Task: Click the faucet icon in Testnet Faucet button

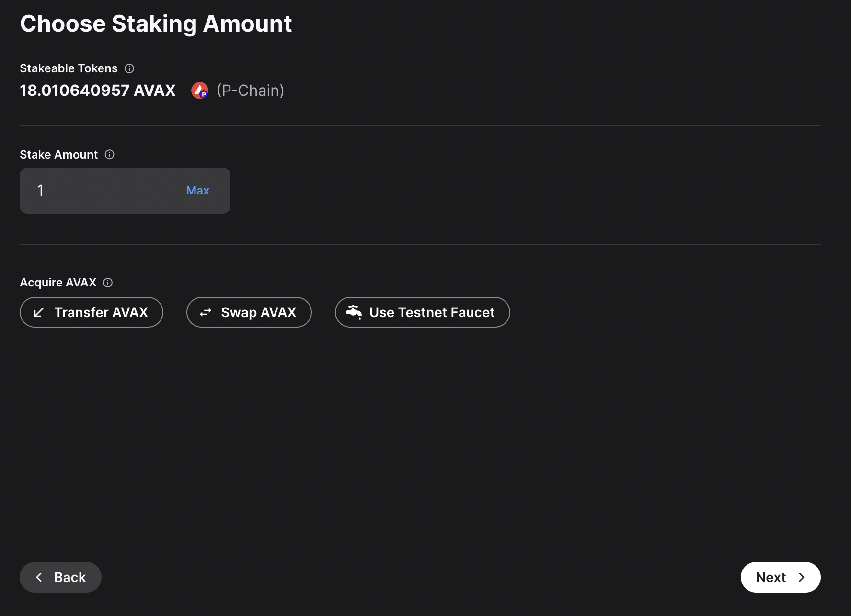Action: click(354, 312)
